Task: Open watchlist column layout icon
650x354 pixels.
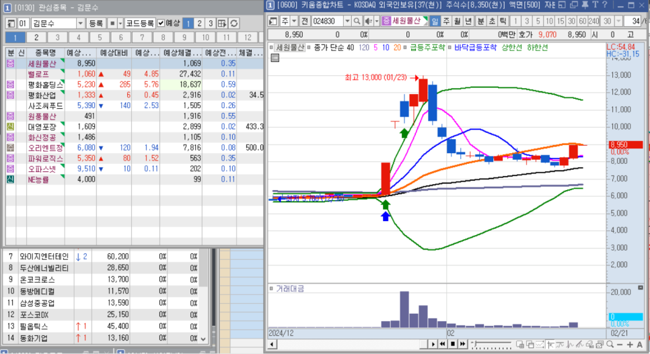Action: click(222, 24)
